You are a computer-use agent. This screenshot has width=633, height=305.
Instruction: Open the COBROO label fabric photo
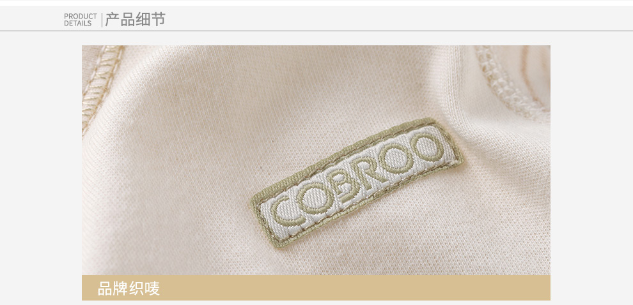316,160
